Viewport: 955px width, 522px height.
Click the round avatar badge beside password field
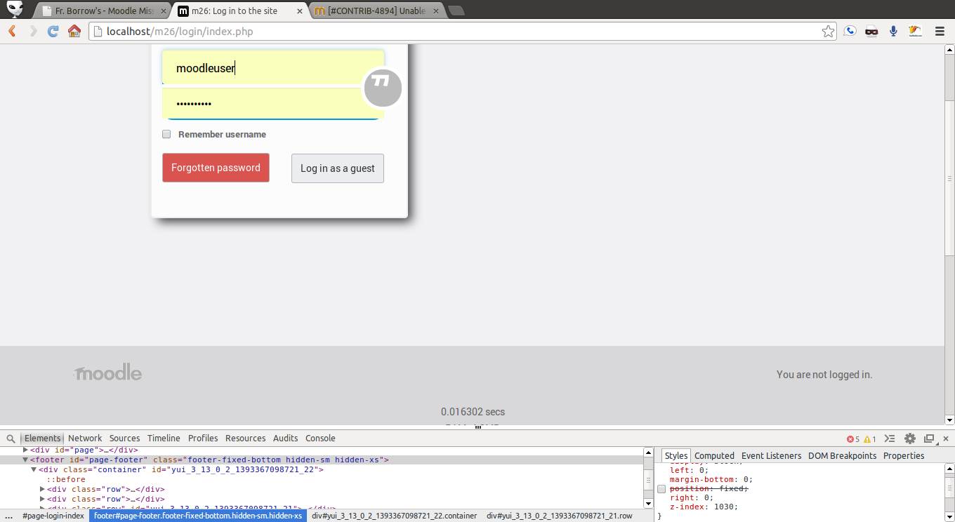(x=382, y=88)
